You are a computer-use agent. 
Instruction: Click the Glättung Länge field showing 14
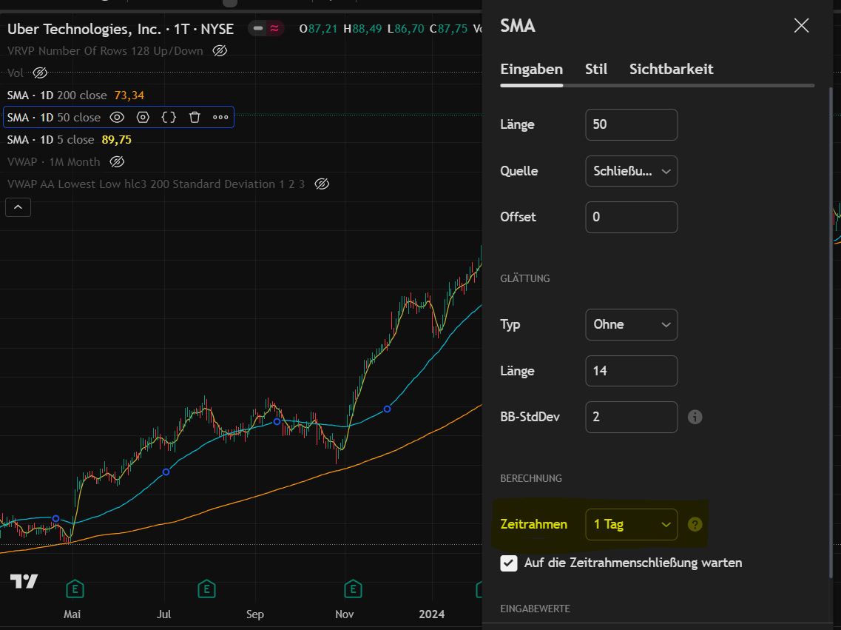(631, 371)
